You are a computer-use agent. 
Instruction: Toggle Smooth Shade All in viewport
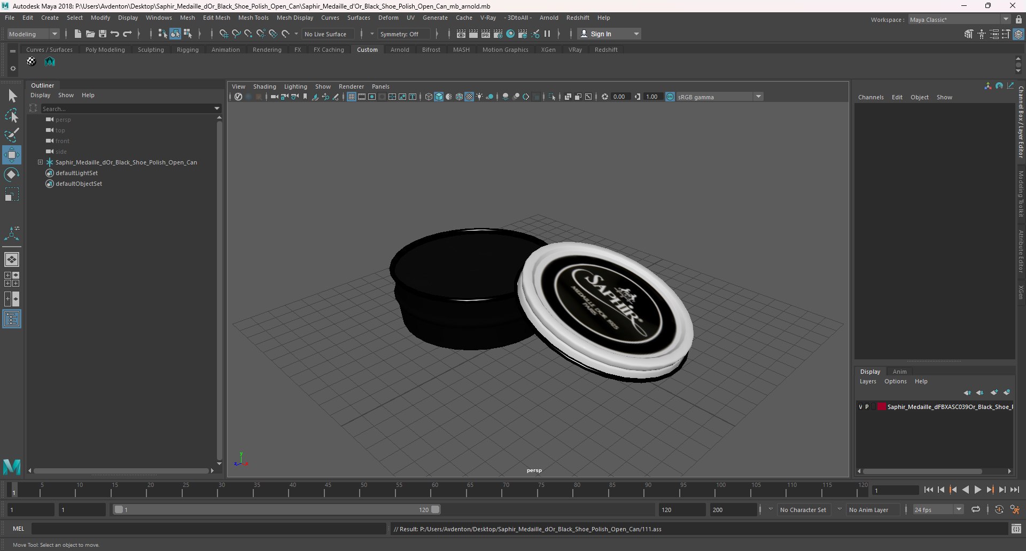pos(439,97)
